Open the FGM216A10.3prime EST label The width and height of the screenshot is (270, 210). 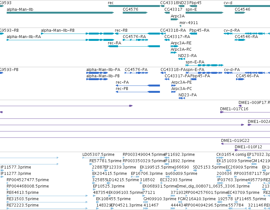click(197, 199)
